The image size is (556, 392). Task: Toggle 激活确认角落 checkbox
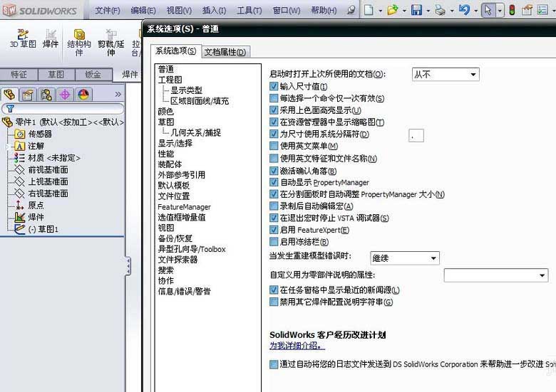pyautogui.click(x=274, y=171)
